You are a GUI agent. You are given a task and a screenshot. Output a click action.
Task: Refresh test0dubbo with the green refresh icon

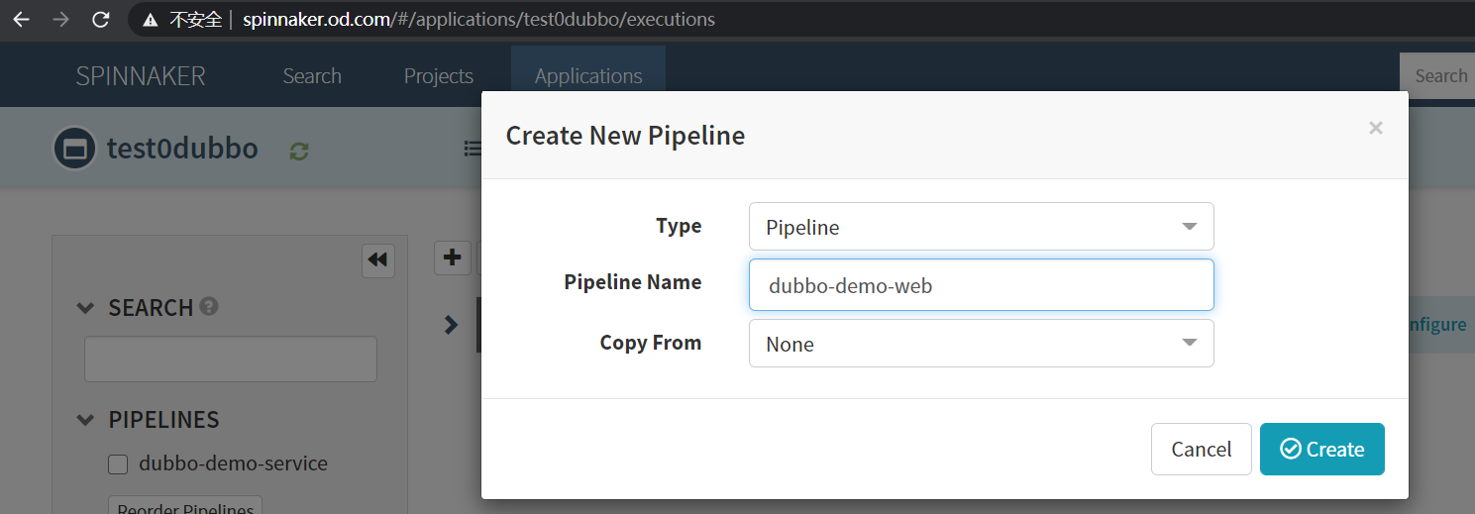(x=299, y=151)
